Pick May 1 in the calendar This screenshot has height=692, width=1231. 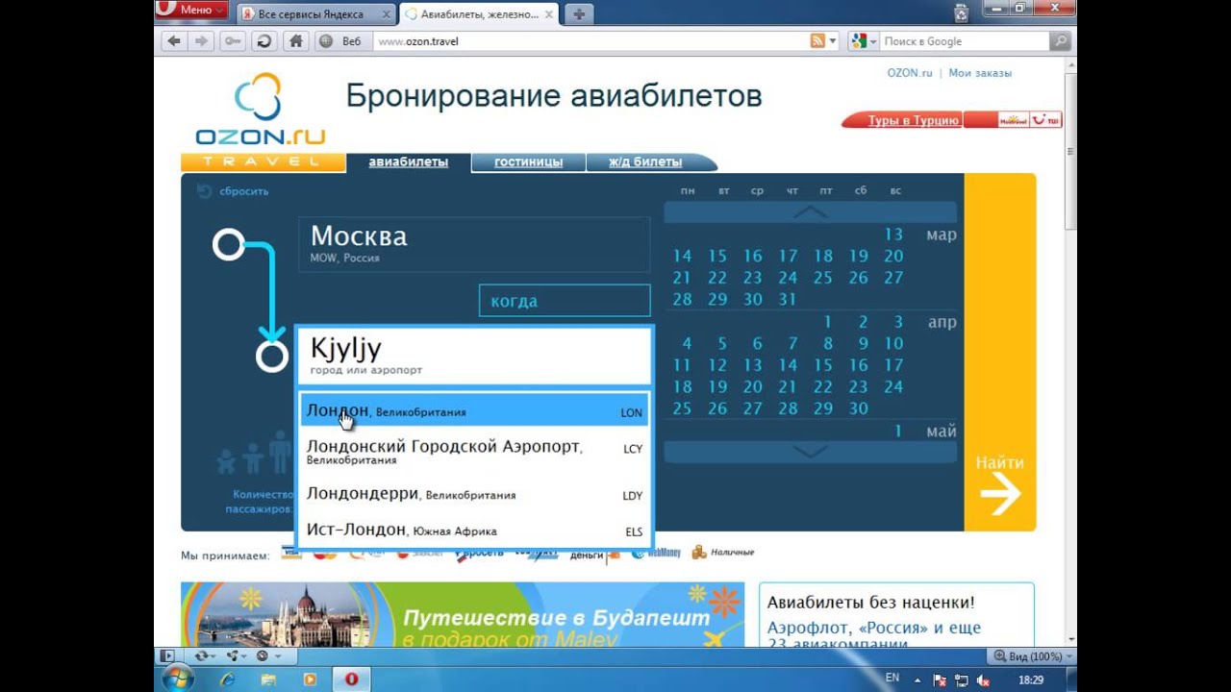pyautogui.click(x=898, y=432)
